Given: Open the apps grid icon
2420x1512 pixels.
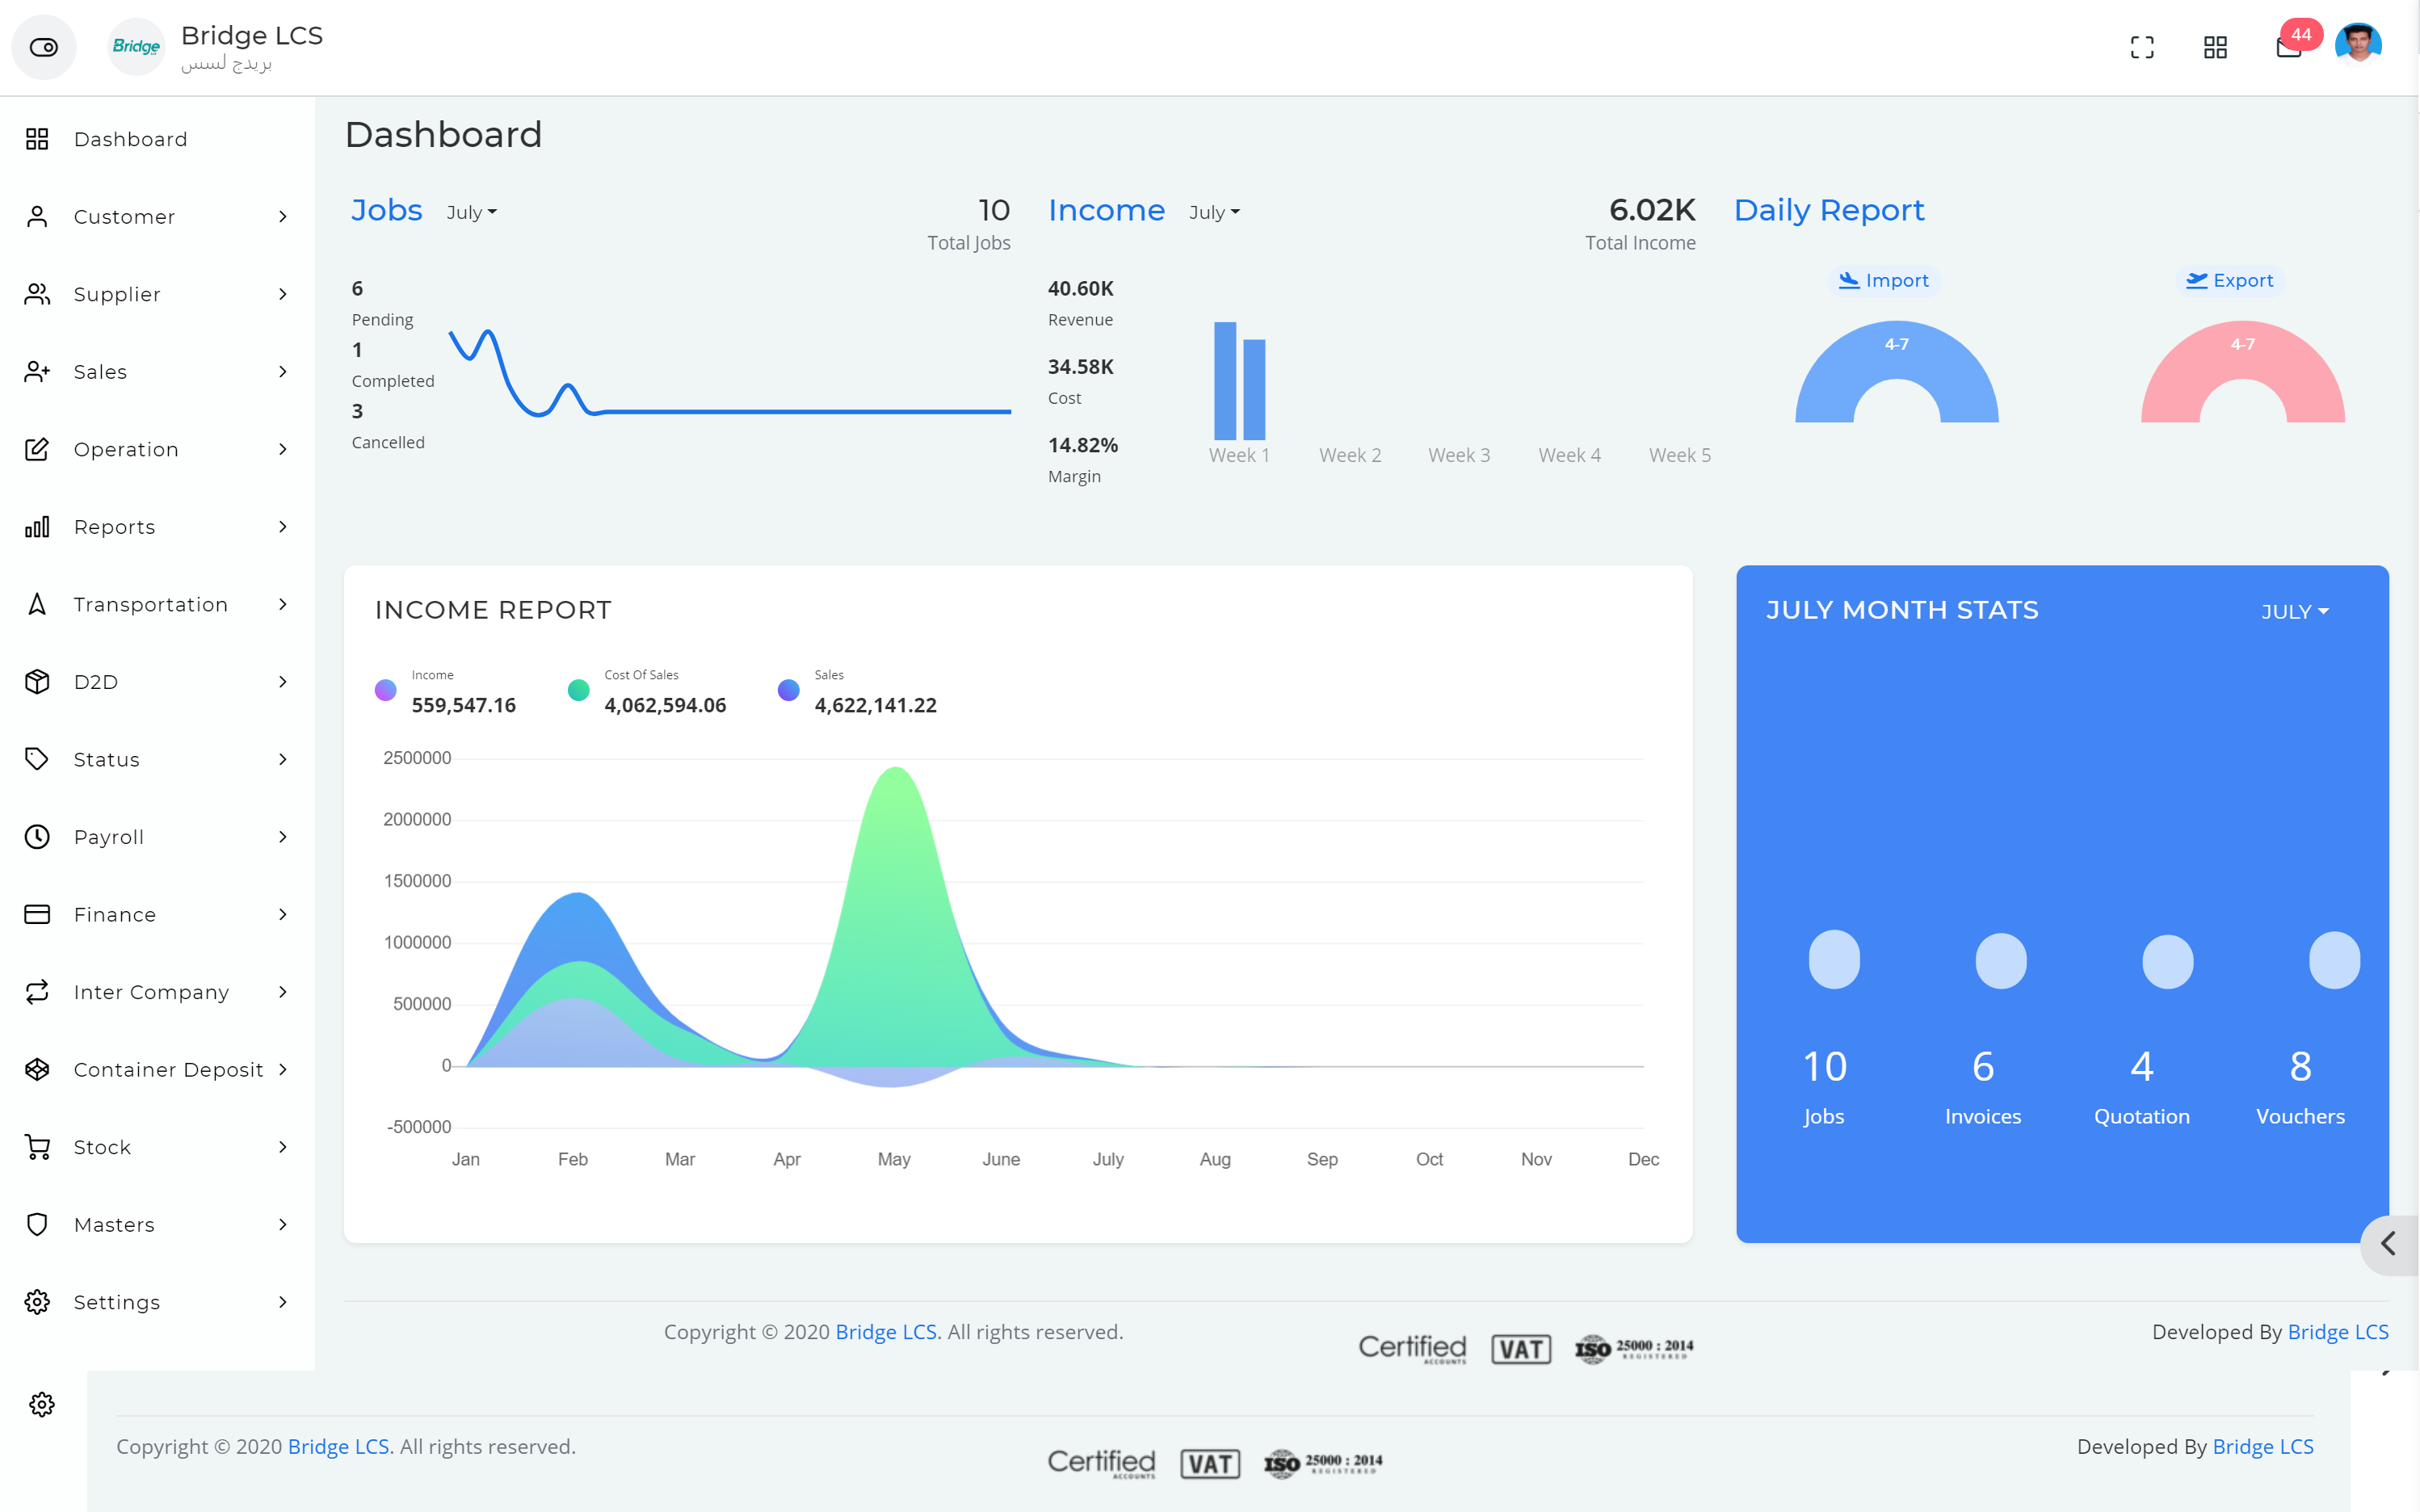Looking at the screenshot, I should click(x=2215, y=47).
